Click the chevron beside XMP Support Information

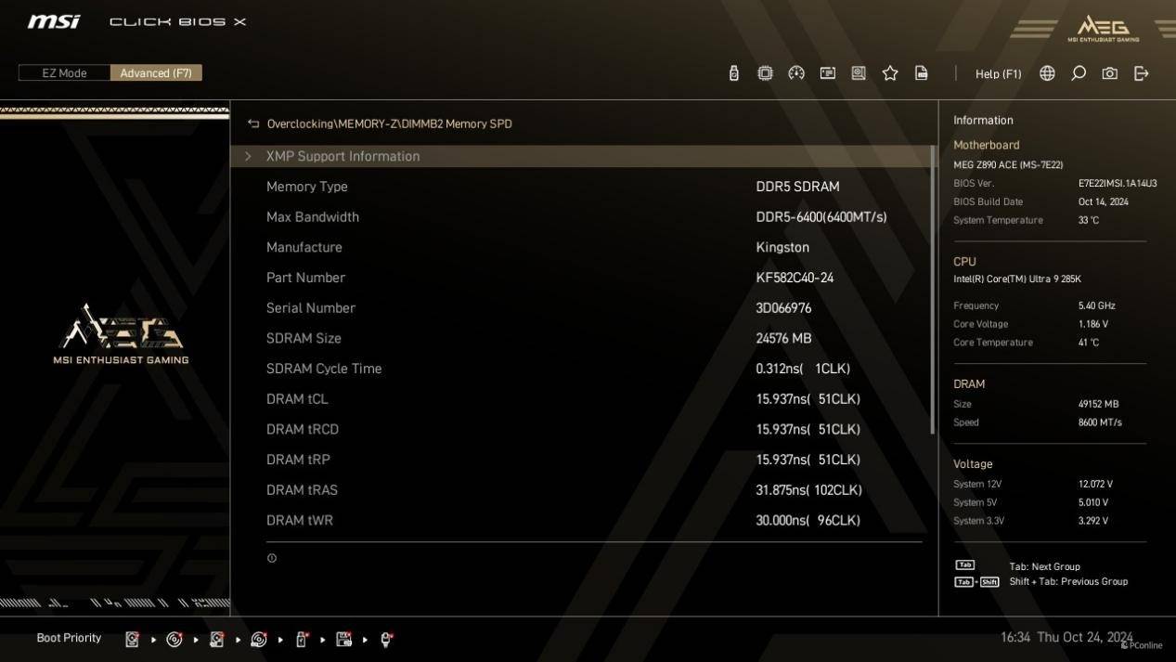tap(248, 156)
